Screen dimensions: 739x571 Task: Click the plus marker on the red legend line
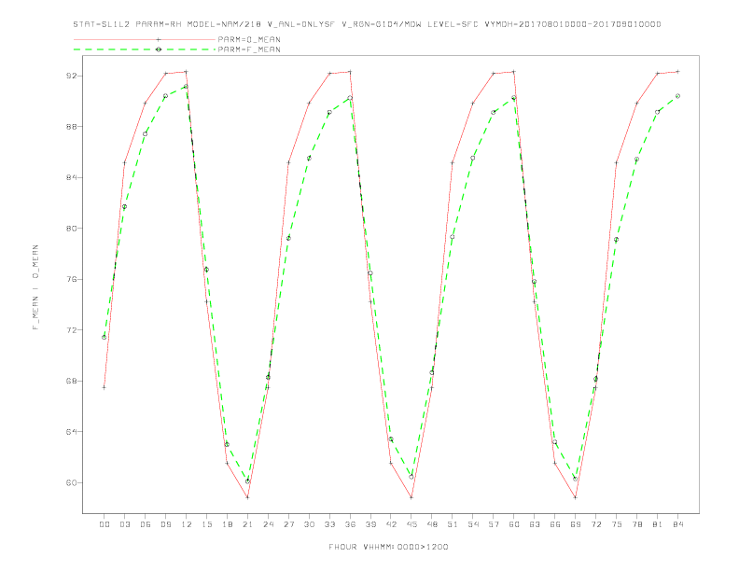pyautogui.click(x=159, y=39)
